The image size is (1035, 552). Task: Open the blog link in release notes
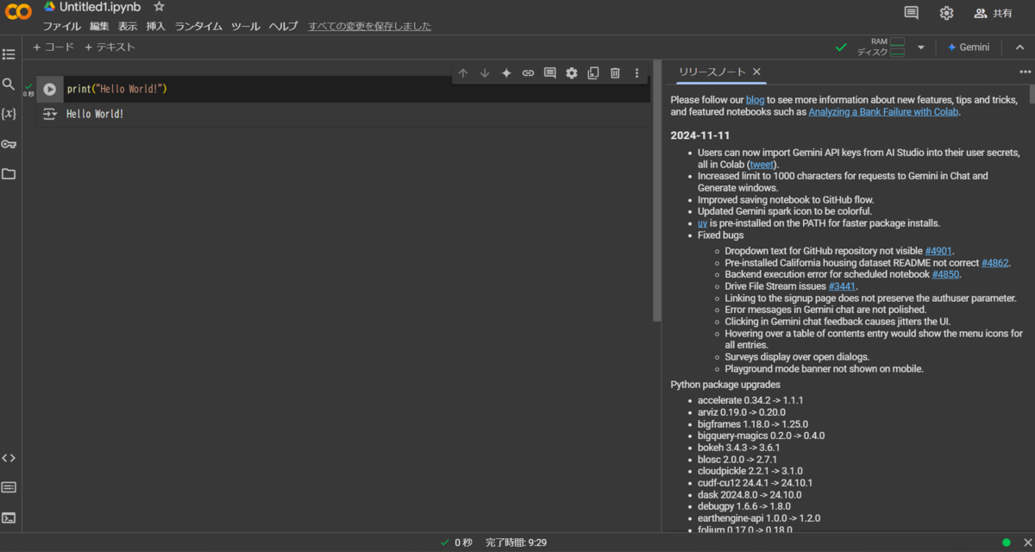pos(756,100)
